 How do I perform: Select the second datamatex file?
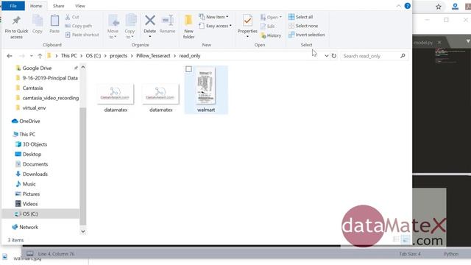point(160,98)
